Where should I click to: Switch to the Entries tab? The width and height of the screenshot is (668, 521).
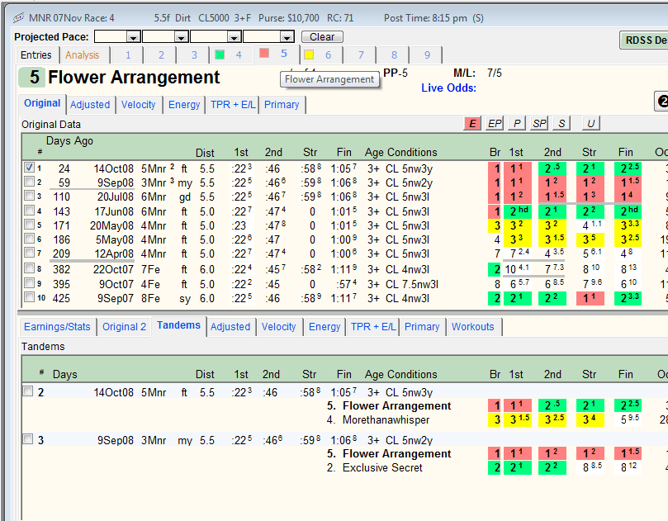[x=36, y=55]
